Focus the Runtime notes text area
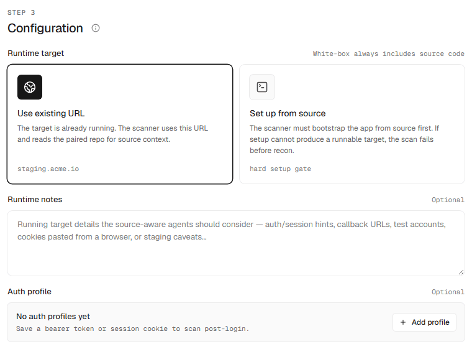This screenshot has width=472, height=349. (x=236, y=243)
